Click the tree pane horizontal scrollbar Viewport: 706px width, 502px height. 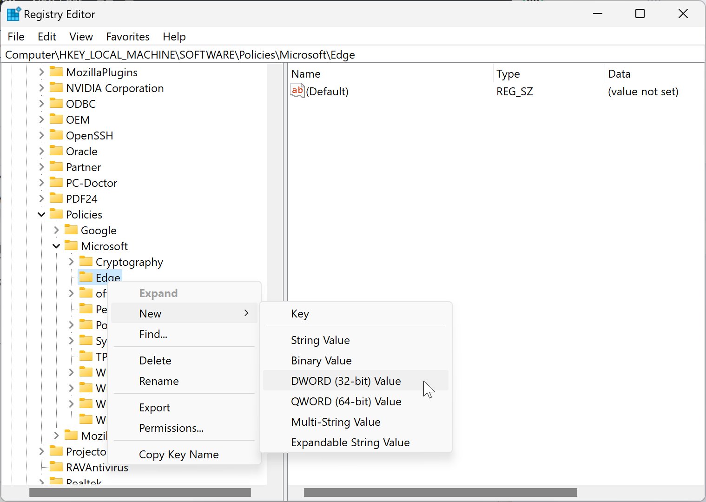(140, 492)
